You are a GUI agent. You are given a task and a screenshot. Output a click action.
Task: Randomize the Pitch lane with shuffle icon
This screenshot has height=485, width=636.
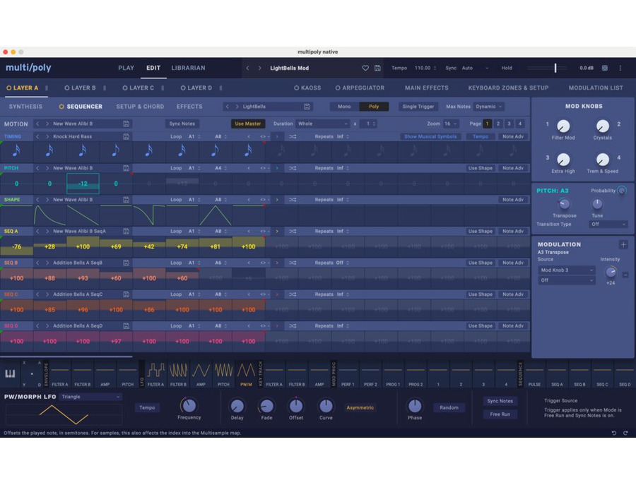tap(293, 168)
